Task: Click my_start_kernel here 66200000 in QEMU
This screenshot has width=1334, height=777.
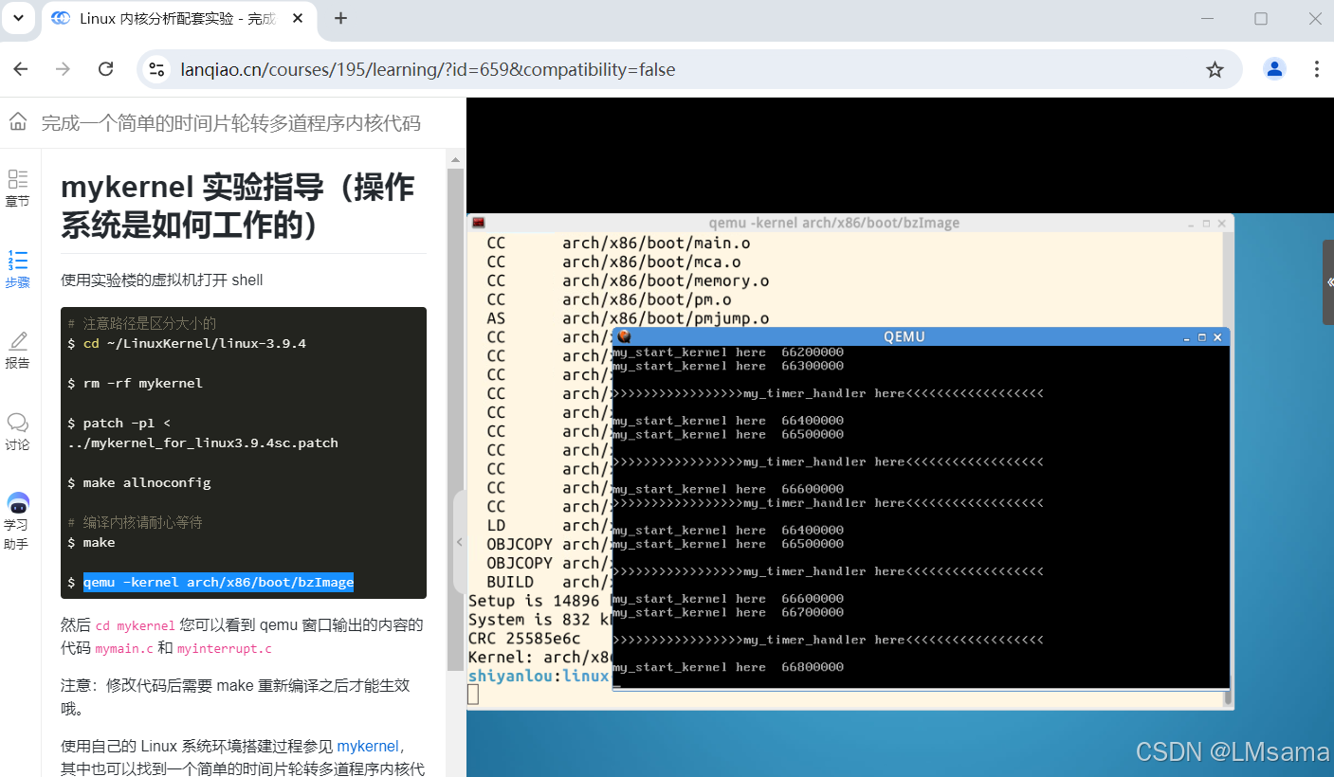Action: pyautogui.click(x=728, y=352)
